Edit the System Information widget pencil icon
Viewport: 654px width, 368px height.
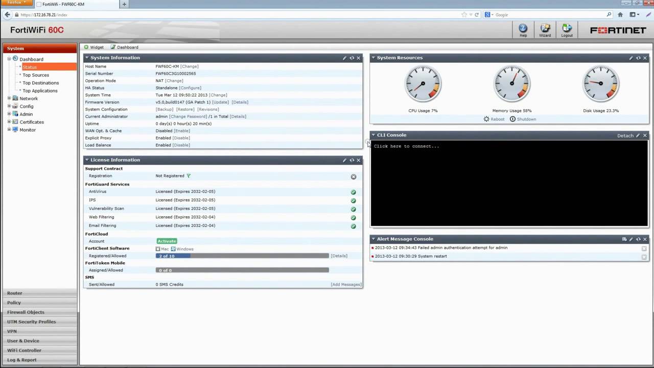pyautogui.click(x=344, y=58)
